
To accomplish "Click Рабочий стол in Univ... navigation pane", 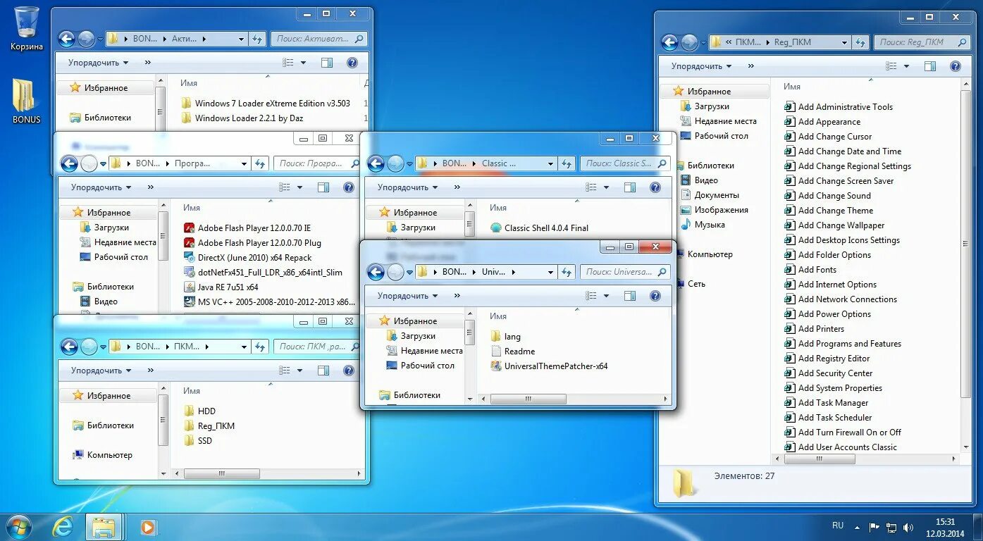I will [421, 366].
